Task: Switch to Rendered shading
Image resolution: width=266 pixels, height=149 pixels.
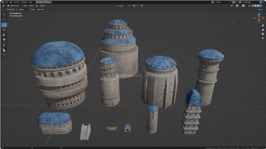Action: click(261, 6)
